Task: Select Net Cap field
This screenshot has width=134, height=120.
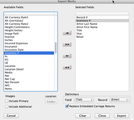Action: pos(29,79)
